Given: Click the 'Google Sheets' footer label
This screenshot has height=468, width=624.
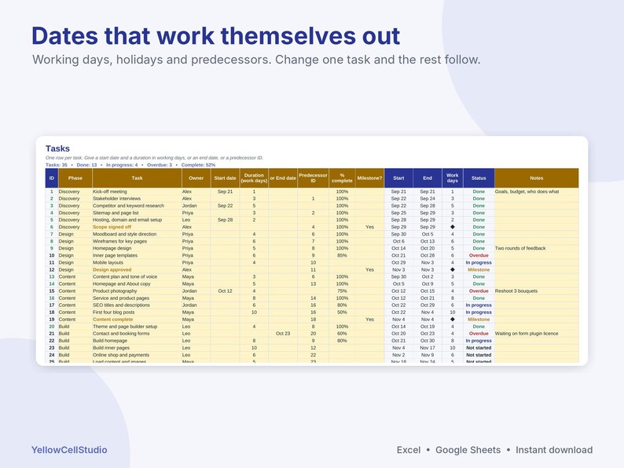Looking at the screenshot, I should click(x=468, y=450).
